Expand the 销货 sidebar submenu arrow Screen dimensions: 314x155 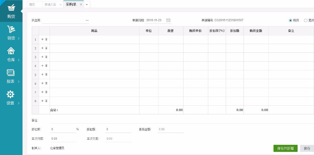[x=18, y=38]
